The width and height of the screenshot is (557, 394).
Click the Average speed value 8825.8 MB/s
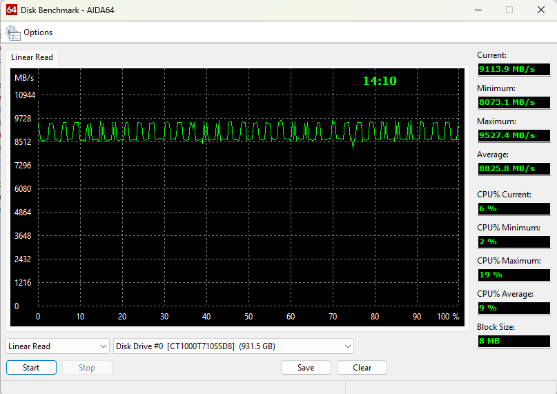point(514,168)
